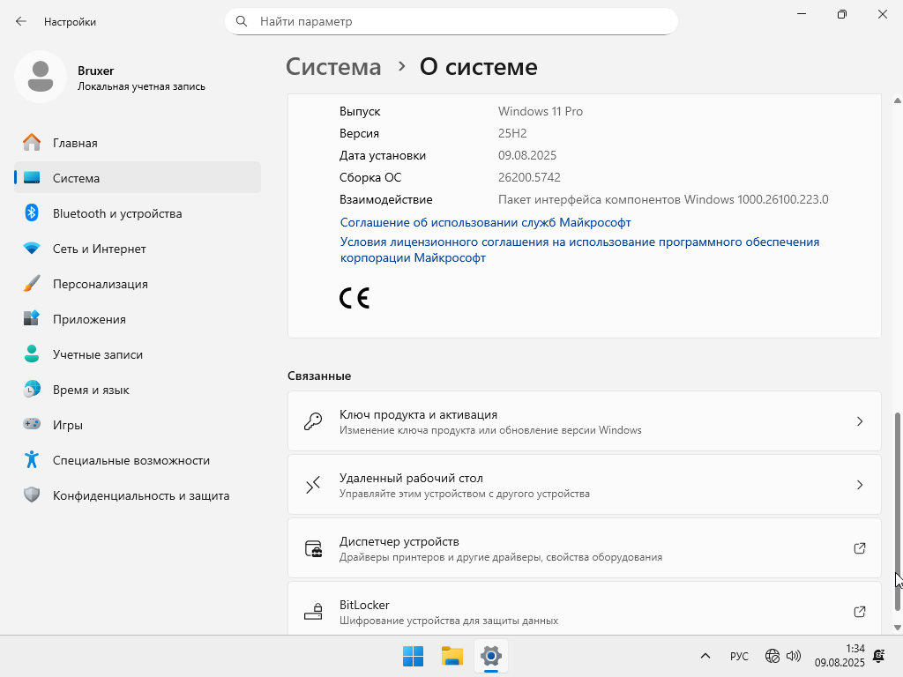Click the Settings gear taskbar icon
Viewport: 903px width, 677px height.
[x=491, y=656]
